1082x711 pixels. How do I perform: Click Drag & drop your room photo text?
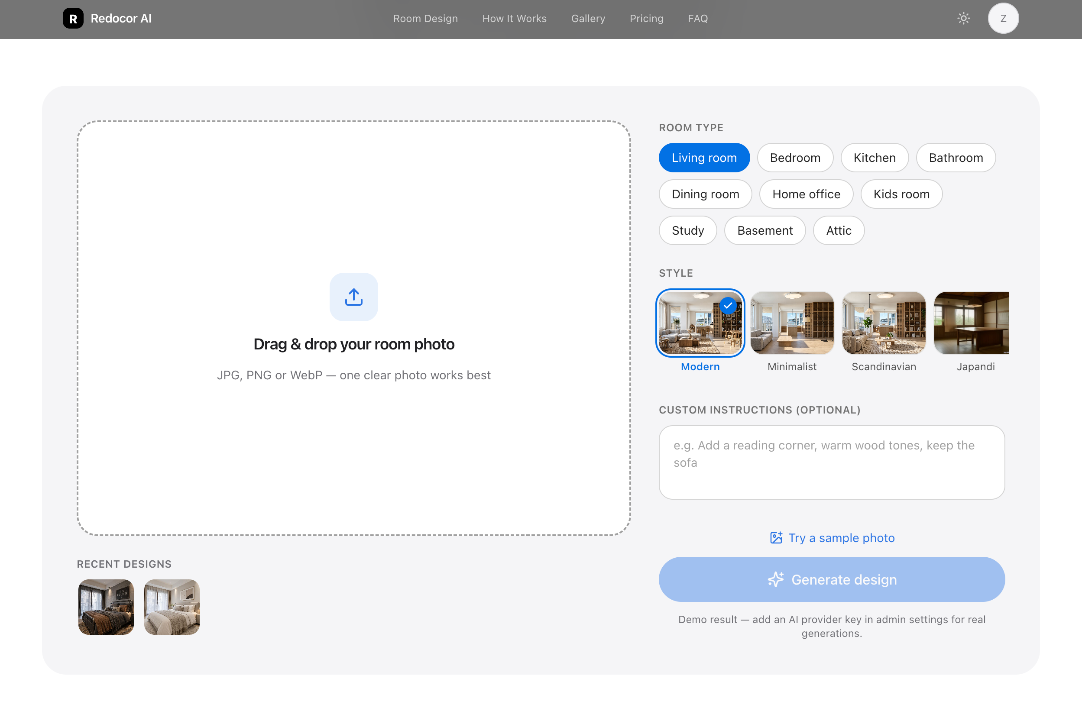point(354,344)
